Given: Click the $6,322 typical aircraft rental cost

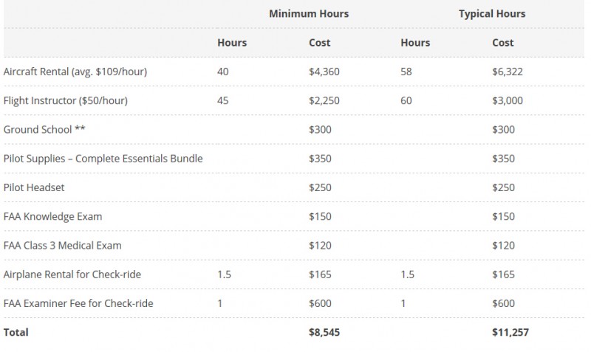Looking at the screenshot, I should tap(508, 72).
